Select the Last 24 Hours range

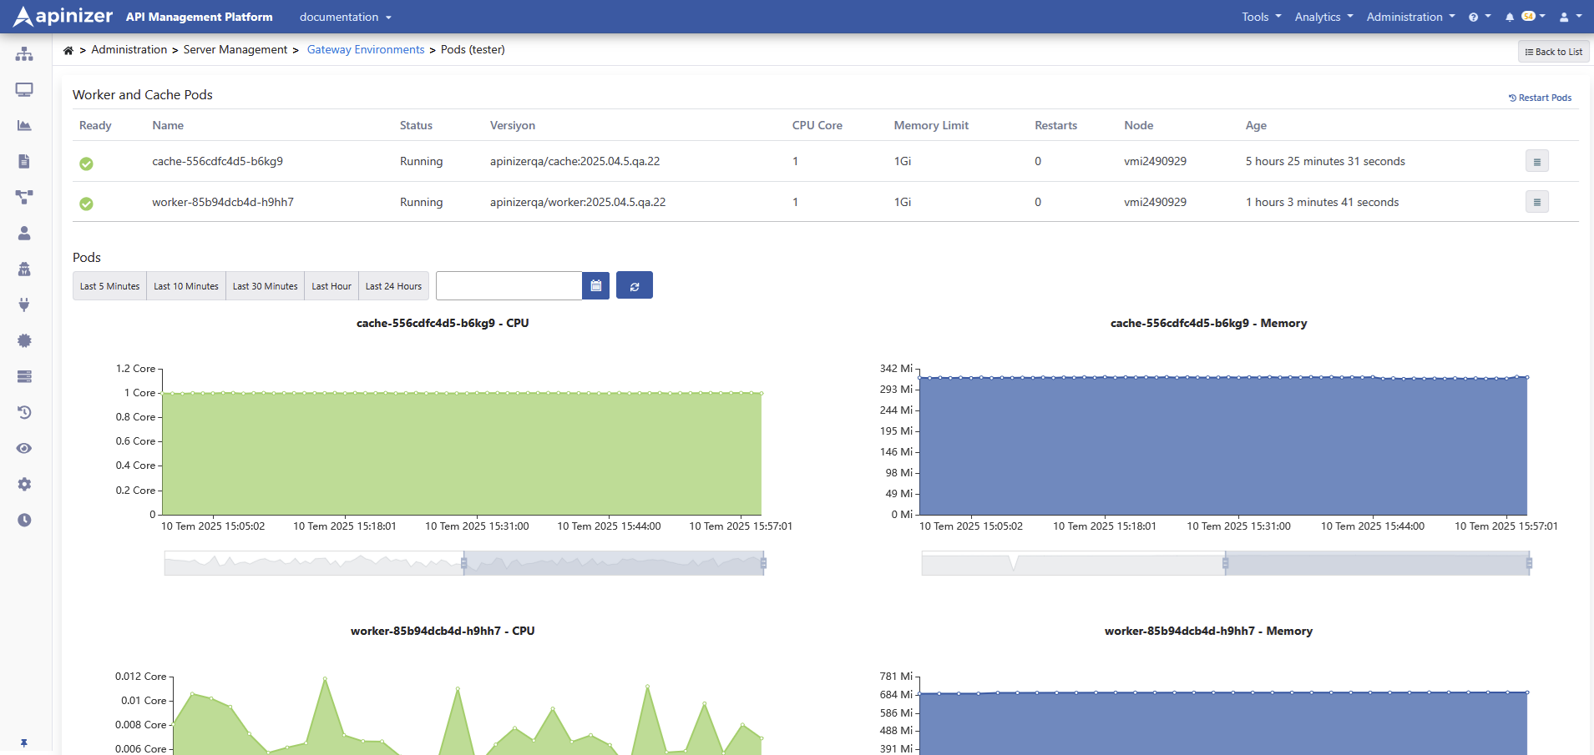(x=393, y=286)
